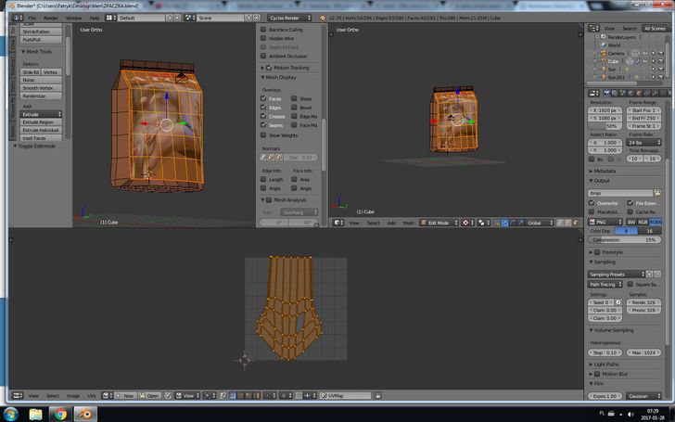Screen dimensions: 675x422
Task: Select edge select mode icon
Action: pyautogui.click(x=567, y=223)
